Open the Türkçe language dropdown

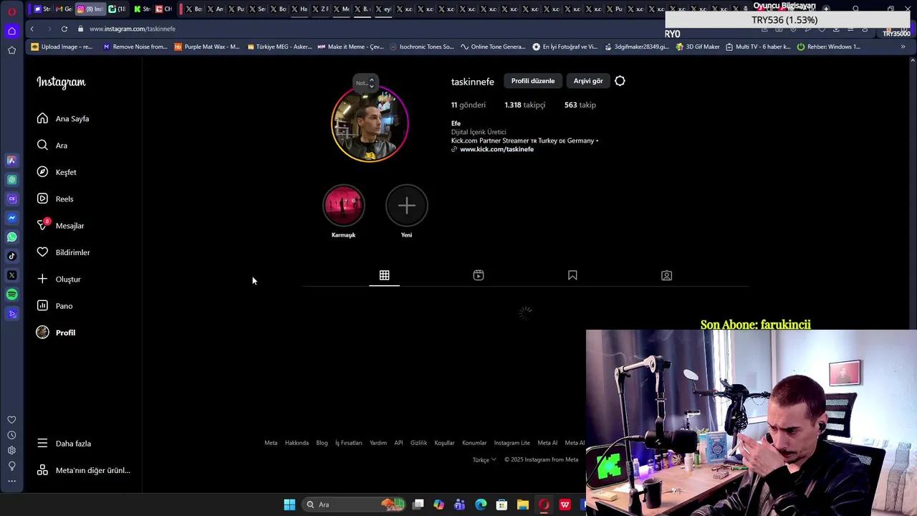coord(484,459)
